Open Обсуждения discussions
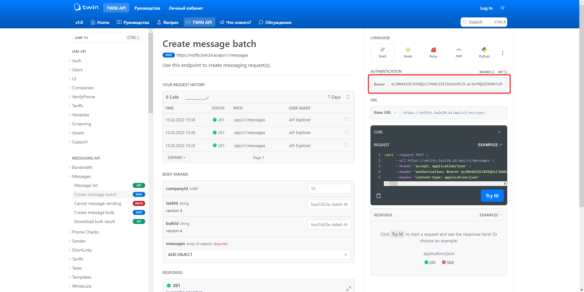 (x=275, y=22)
